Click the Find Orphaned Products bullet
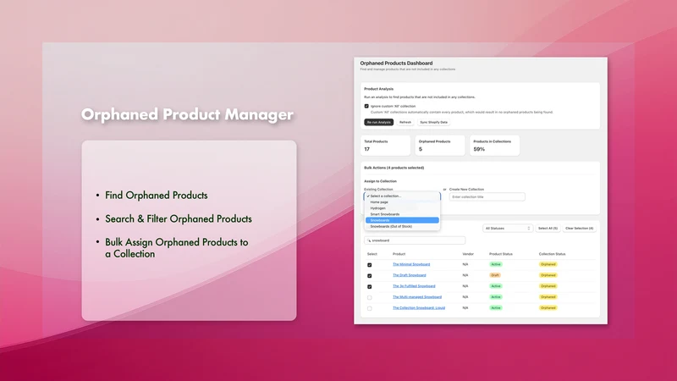 click(157, 196)
